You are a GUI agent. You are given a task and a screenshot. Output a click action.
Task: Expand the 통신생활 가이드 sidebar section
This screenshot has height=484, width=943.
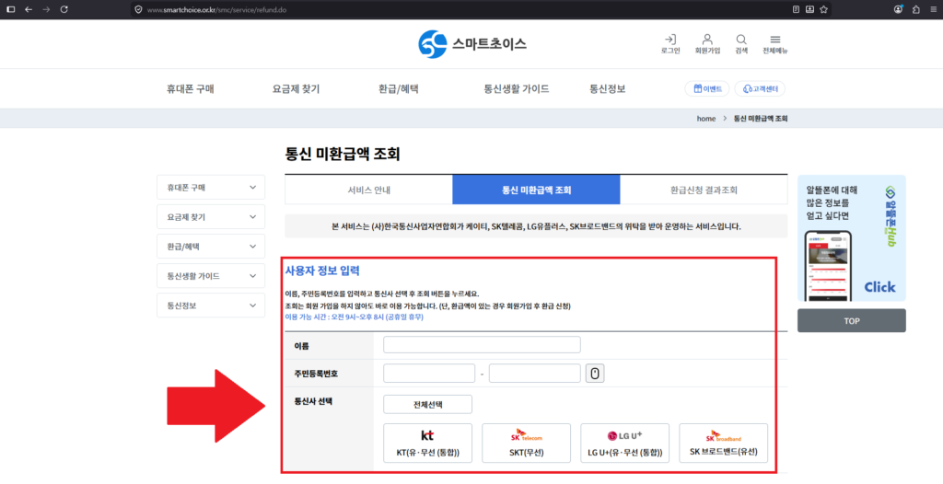point(211,276)
